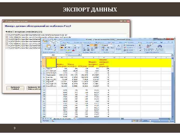
Task: Switch to Page Break Preview in status bar
Action: click(140, 121)
